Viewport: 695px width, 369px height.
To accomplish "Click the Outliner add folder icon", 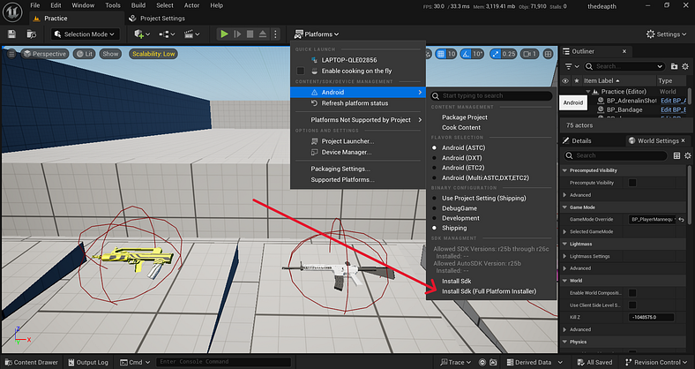I will tap(674, 66).
